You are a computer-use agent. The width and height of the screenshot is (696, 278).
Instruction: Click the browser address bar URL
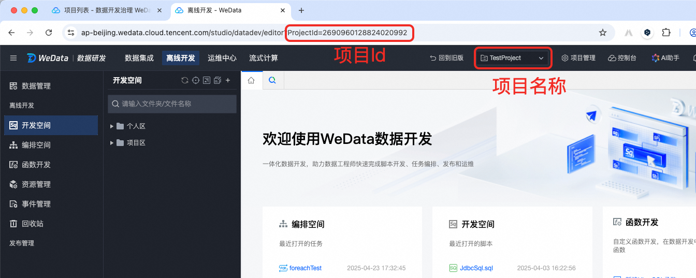[244, 33]
